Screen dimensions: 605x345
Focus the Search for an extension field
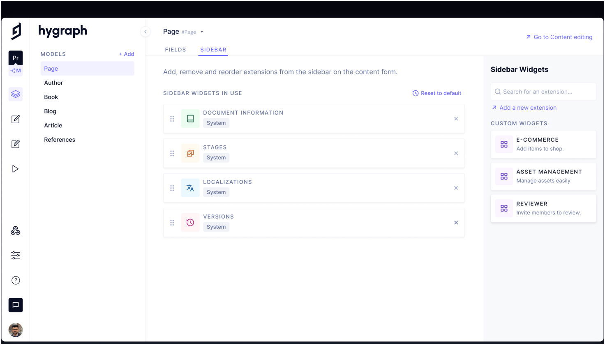pos(543,92)
